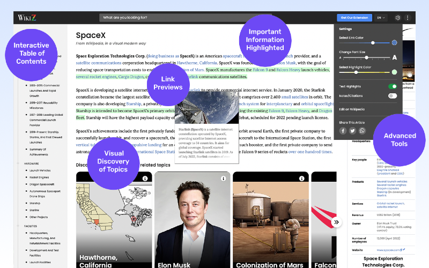429x268 pixels.
Task: Open the settings gear in the top bar
Action: click(x=397, y=18)
